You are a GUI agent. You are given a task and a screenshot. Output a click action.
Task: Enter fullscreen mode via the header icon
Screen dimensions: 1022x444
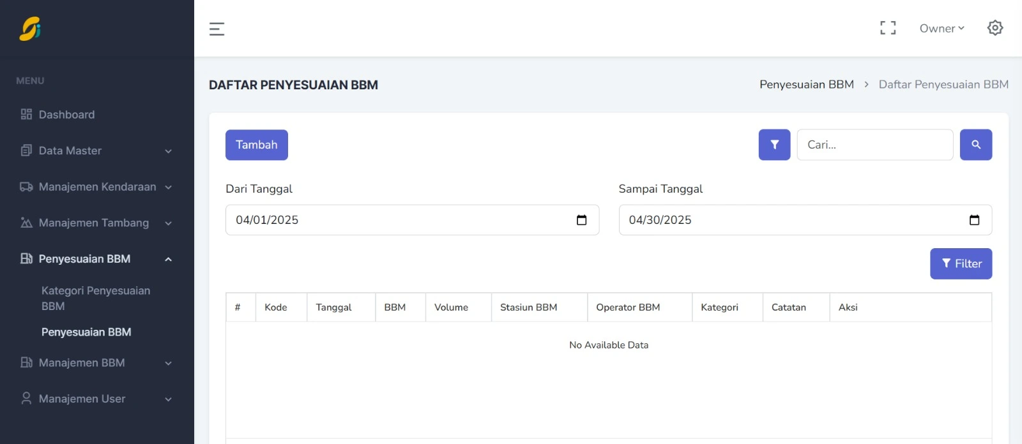pyautogui.click(x=888, y=28)
